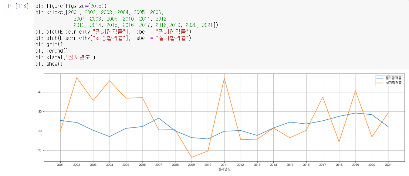Click chart x-axis tick label 2020
This screenshot has height=176, width=409.
372,165
